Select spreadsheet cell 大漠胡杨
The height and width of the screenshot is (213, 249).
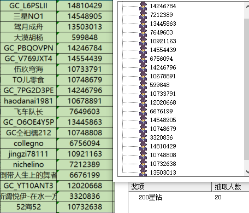pos(28,38)
